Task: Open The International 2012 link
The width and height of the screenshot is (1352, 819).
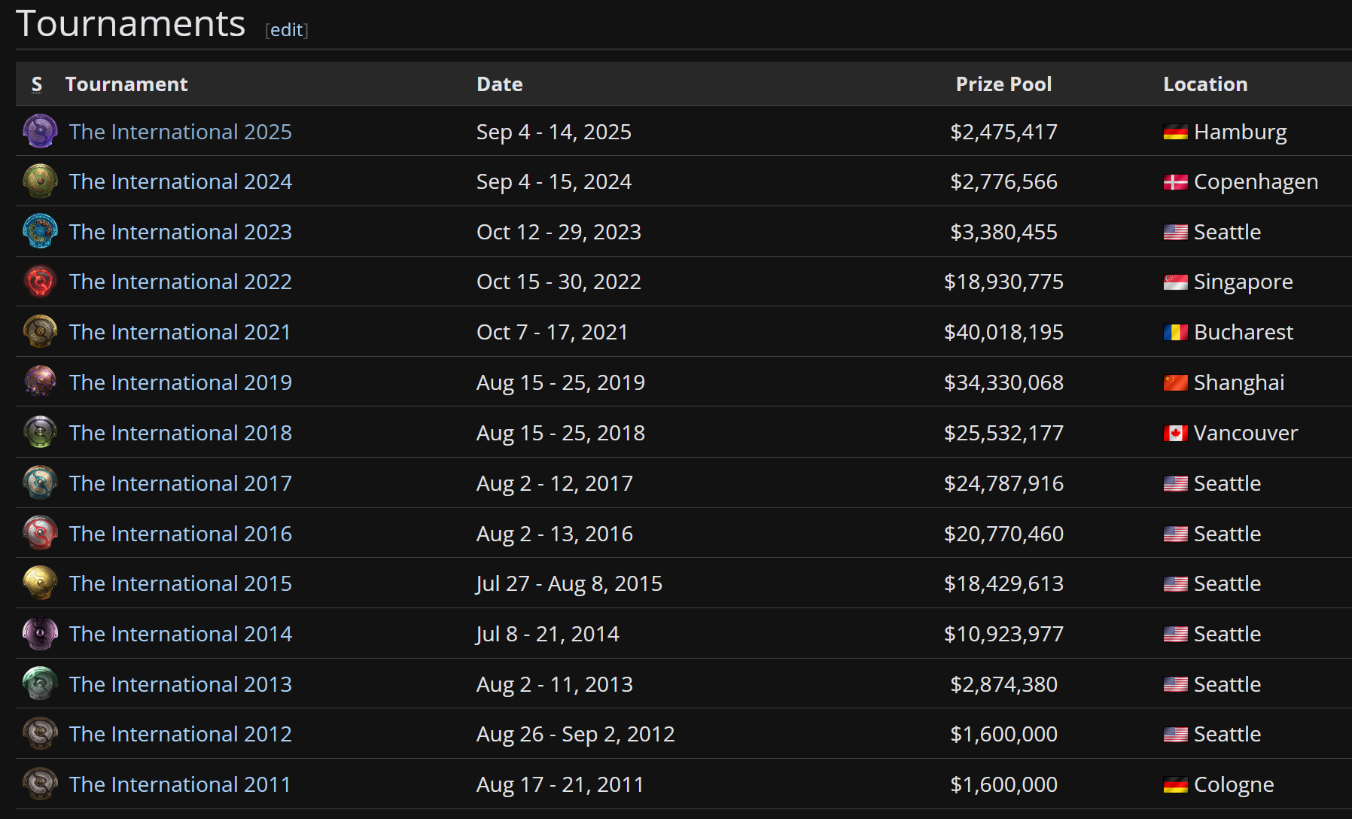Action: (x=180, y=735)
